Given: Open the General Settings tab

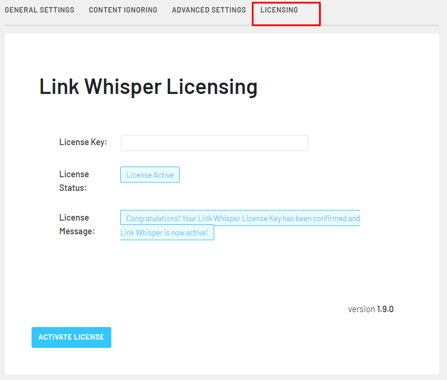Looking at the screenshot, I should tap(39, 10).
